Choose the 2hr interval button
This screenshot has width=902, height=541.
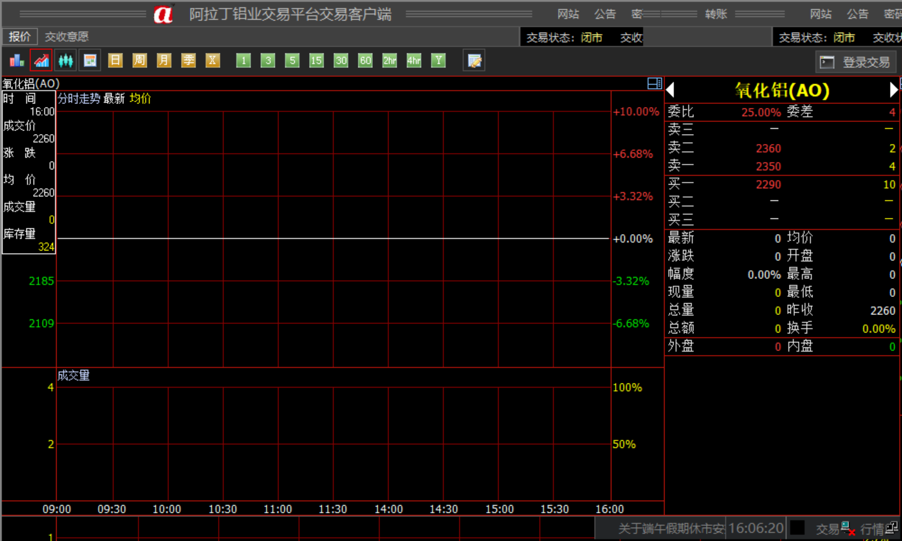pos(390,61)
